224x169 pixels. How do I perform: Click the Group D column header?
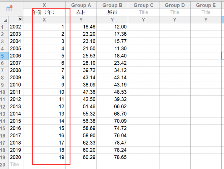(x=175, y=5)
